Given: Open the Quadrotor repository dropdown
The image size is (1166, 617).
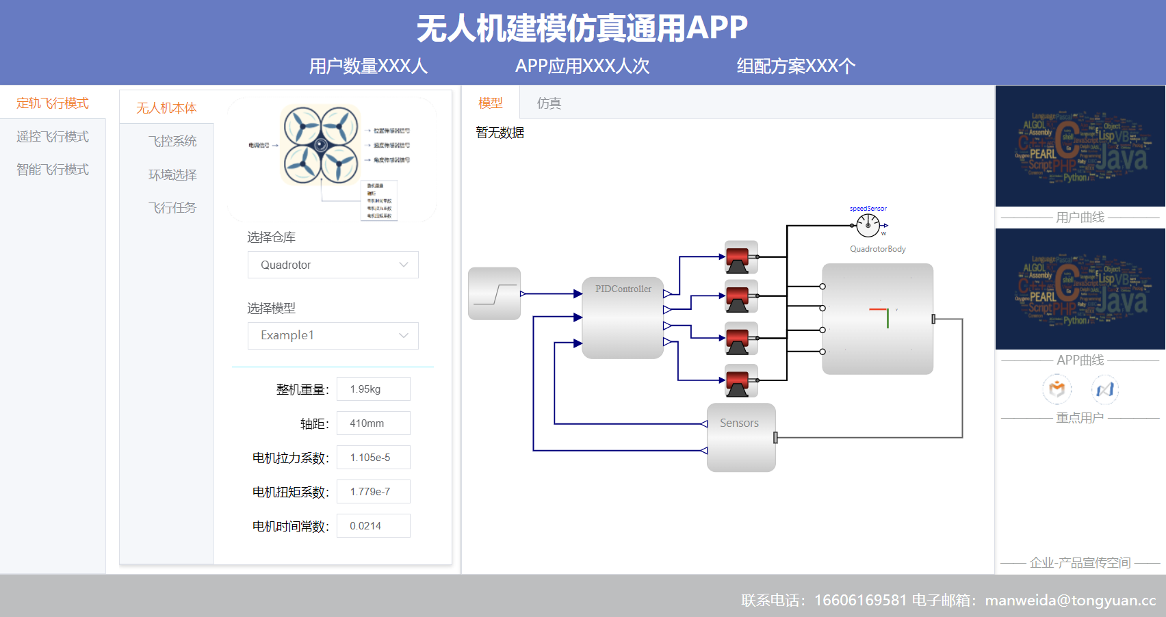Looking at the screenshot, I should coord(333,265).
